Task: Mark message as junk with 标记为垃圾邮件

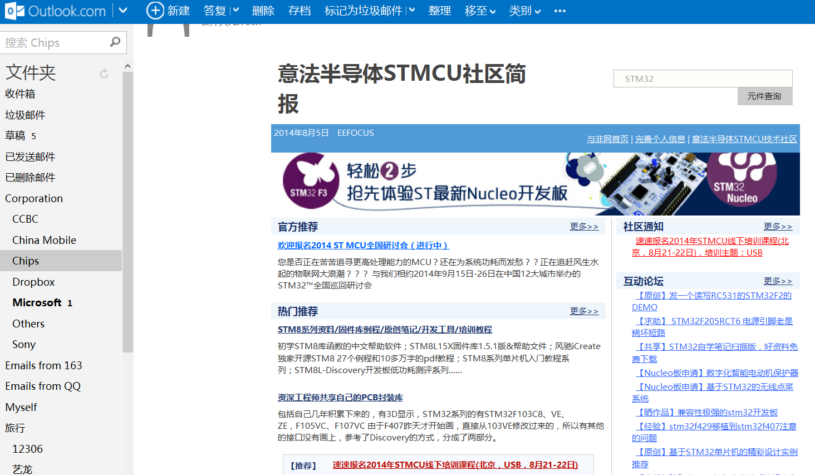Action: tap(364, 11)
